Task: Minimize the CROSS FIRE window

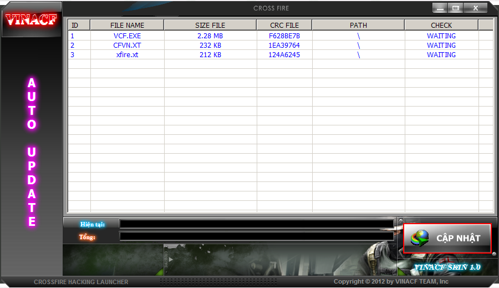Action: tap(440, 8)
